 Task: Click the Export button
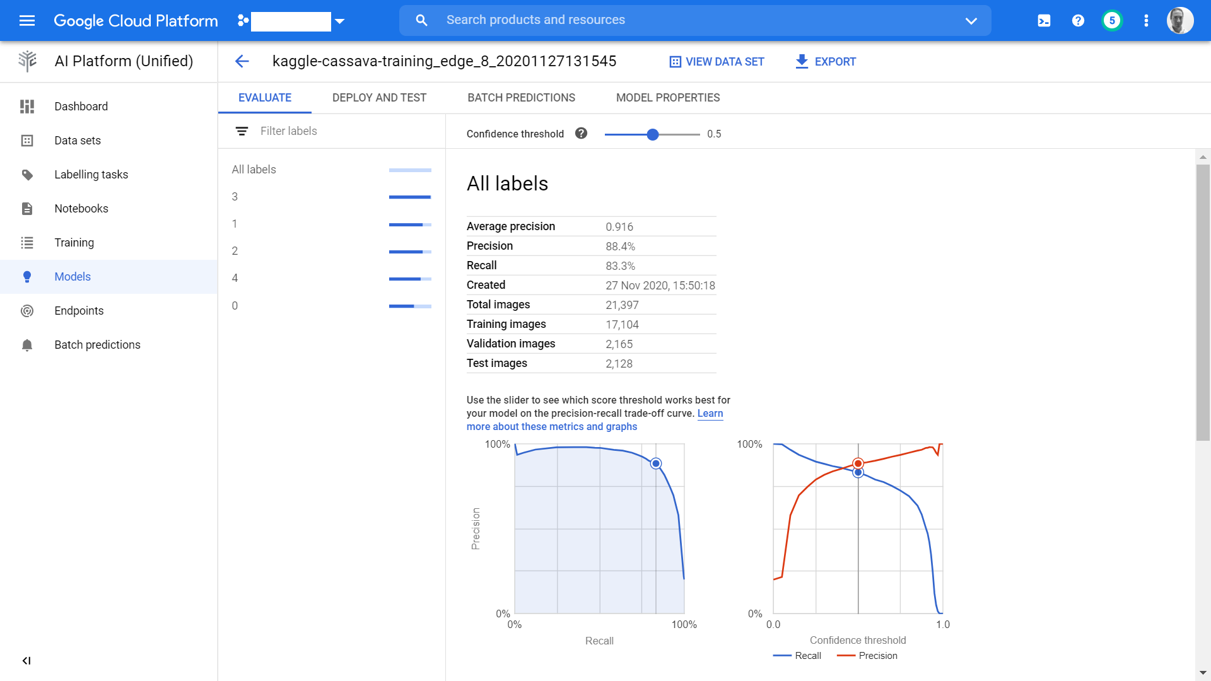(x=826, y=62)
